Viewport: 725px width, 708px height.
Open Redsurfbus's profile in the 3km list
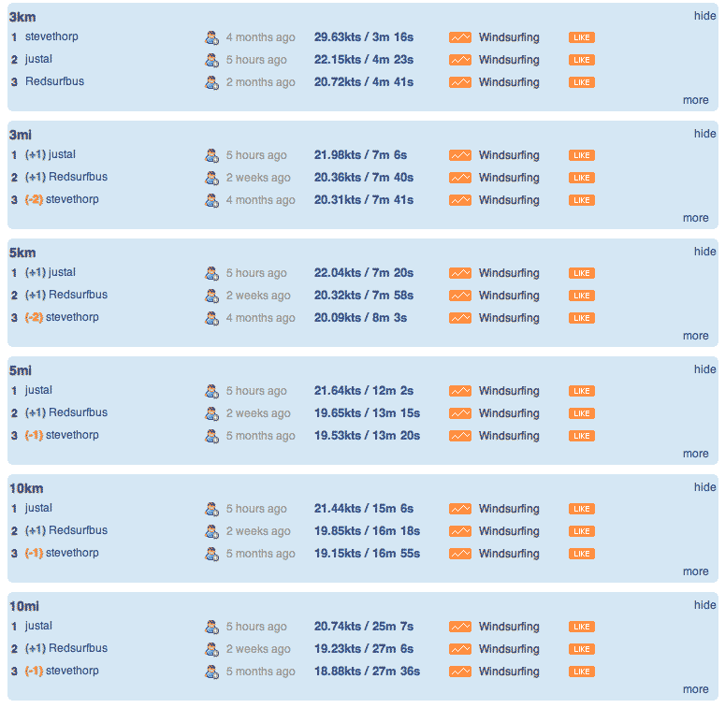point(54,81)
